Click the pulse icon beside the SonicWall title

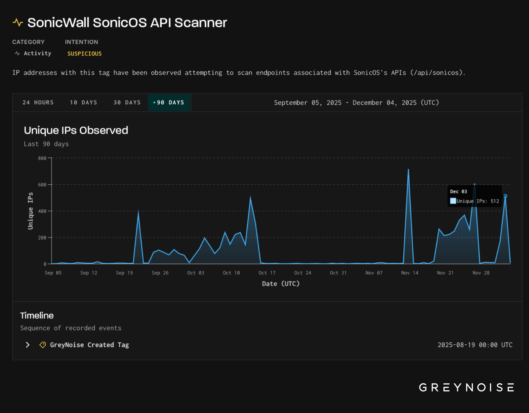18,22
